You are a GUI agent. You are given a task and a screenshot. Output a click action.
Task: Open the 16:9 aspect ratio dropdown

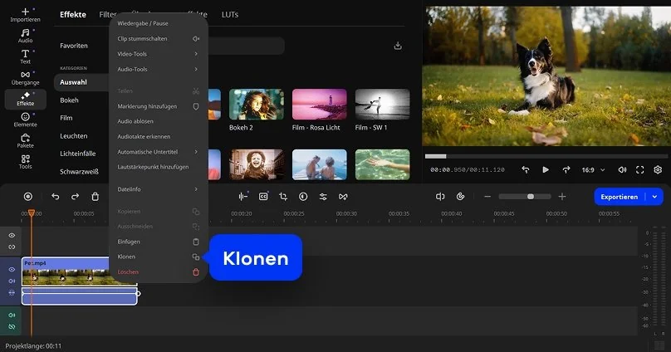point(592,169)
